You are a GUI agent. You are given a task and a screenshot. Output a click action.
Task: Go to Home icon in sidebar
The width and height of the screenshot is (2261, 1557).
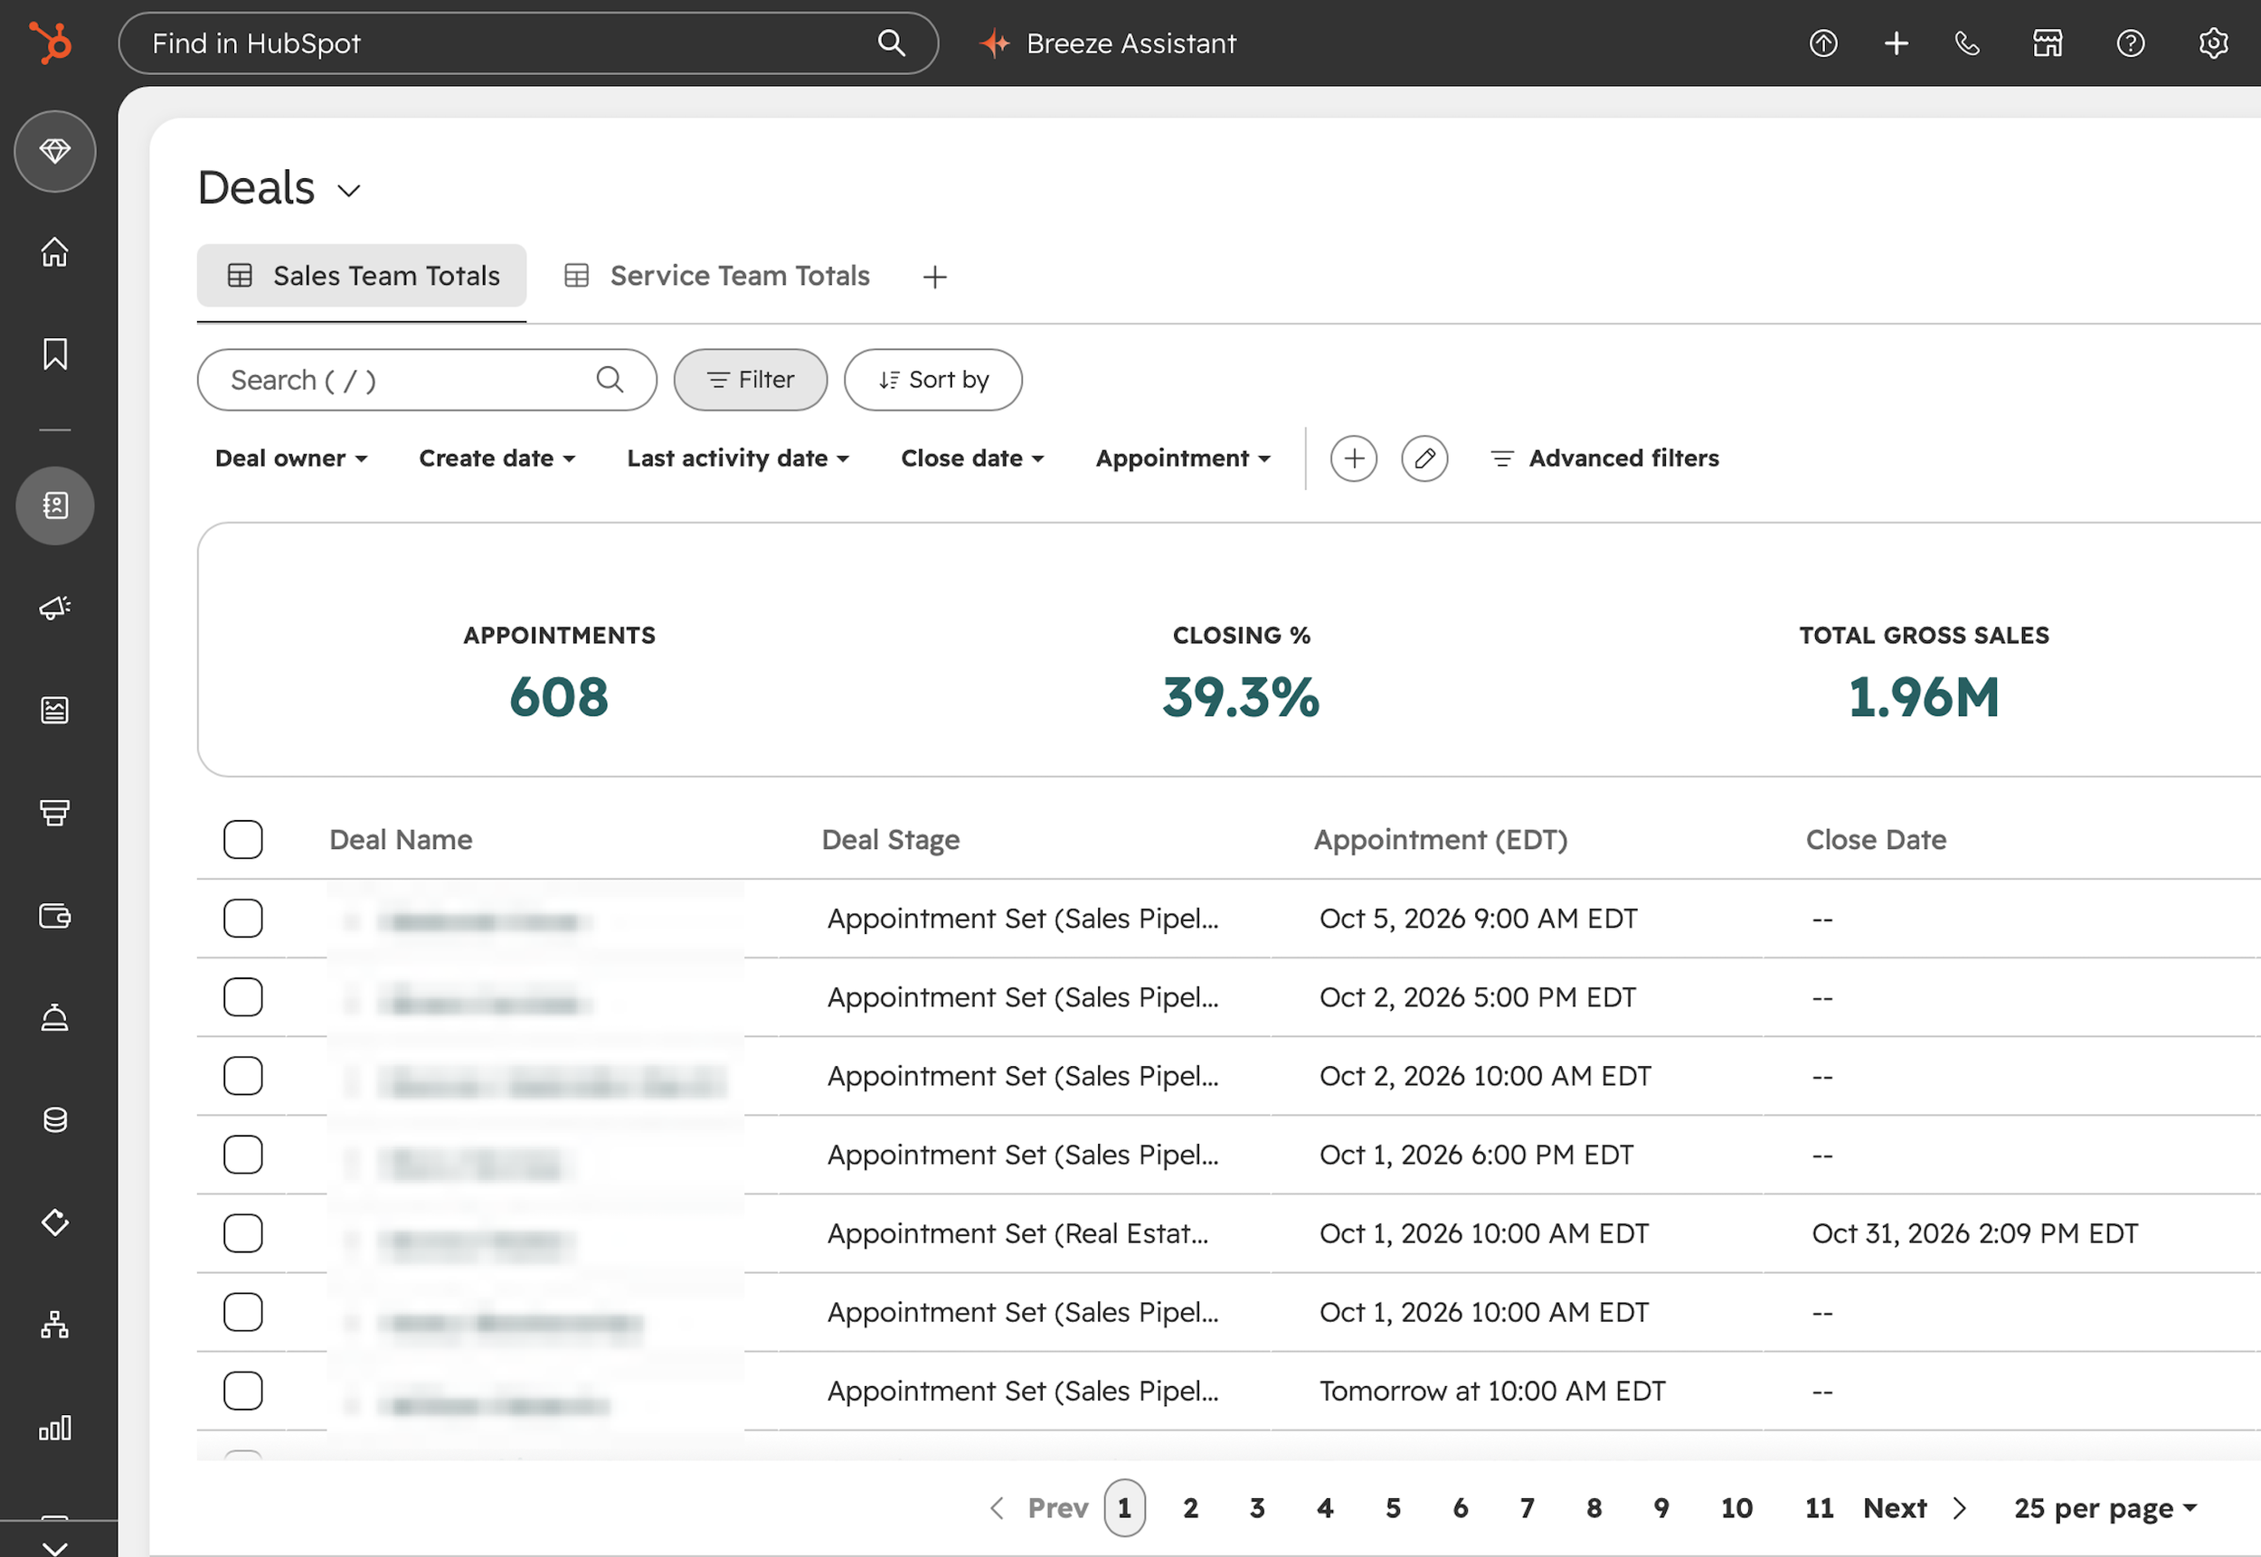[54, 251]
